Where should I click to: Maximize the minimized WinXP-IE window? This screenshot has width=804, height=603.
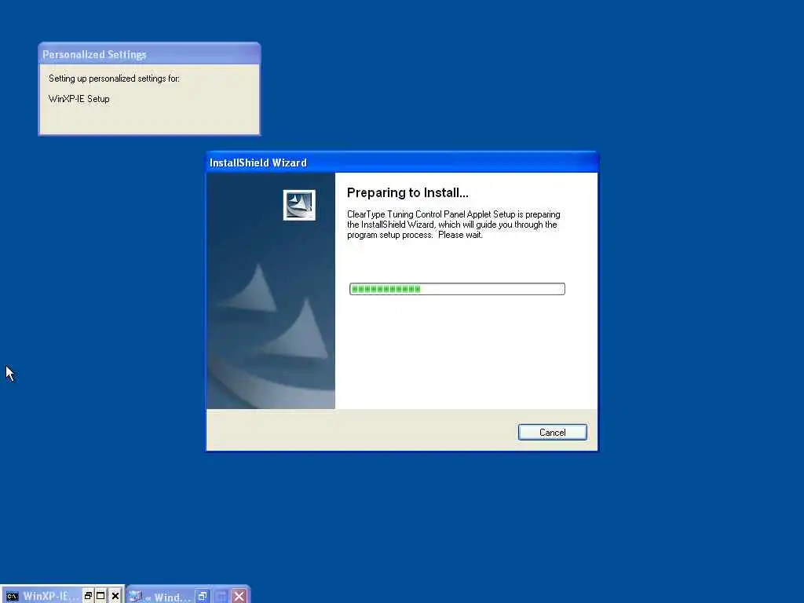pyautogui.click(x=101, y=596)
